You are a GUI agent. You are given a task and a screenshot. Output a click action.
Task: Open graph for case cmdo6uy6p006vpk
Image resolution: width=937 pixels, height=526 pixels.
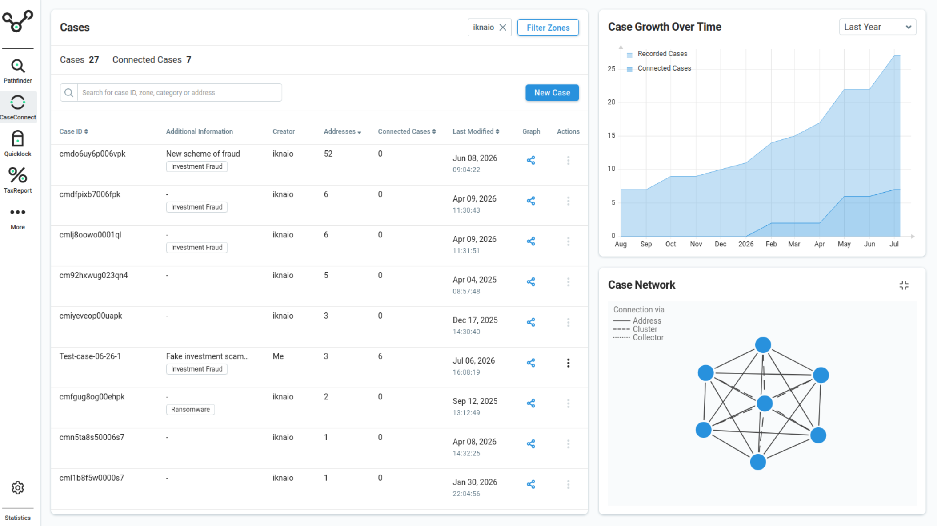pos(531,160)
